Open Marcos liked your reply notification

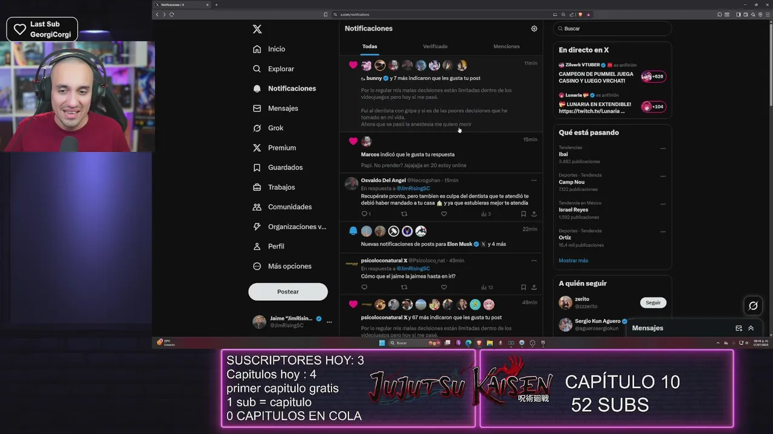(x=441, y=153)
